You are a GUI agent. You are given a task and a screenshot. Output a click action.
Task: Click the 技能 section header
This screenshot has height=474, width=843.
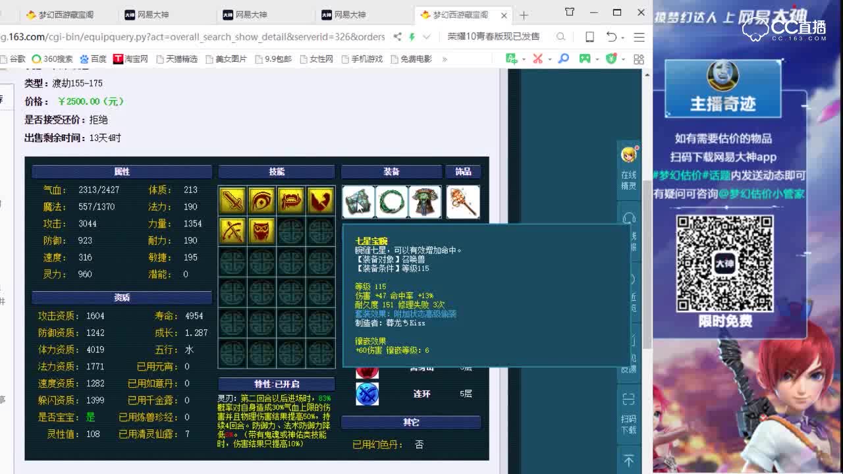tap(277, 172)
